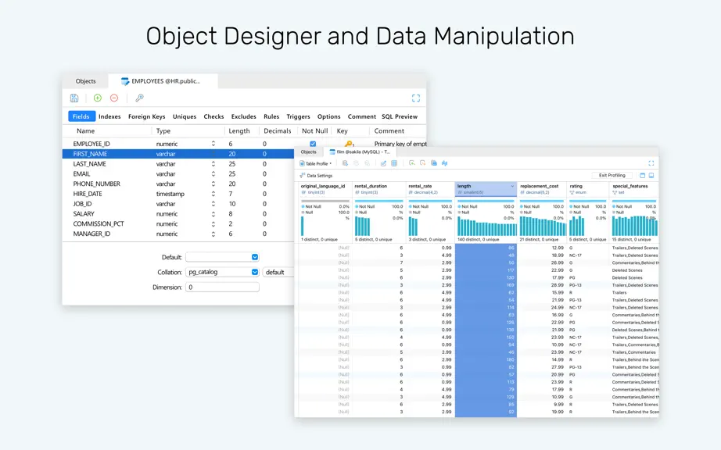This screenshot has width=721, height=450.
Task: Click the Options tab
Action: 328,116
